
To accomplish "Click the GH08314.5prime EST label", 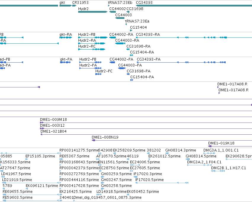I will (201, 156).
